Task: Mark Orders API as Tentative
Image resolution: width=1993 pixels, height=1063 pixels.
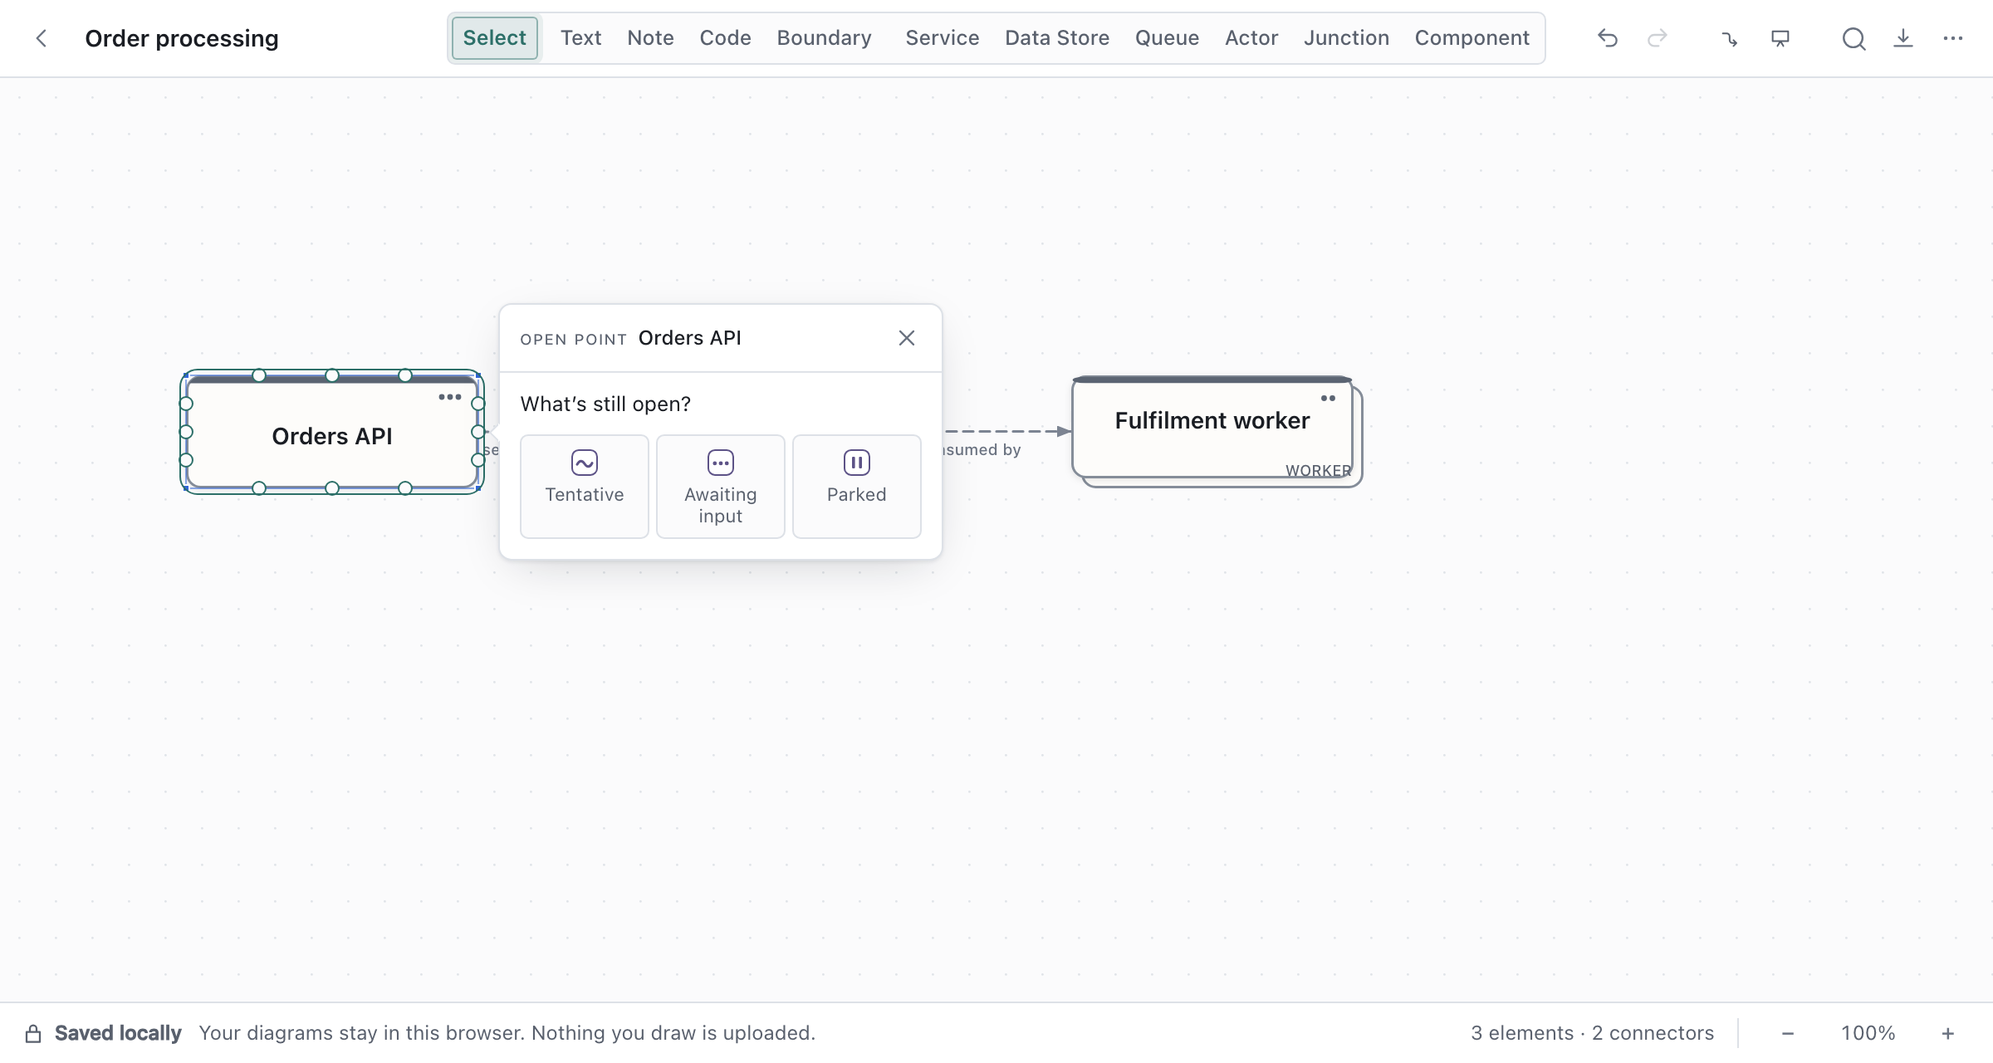Action: [585, 487]
